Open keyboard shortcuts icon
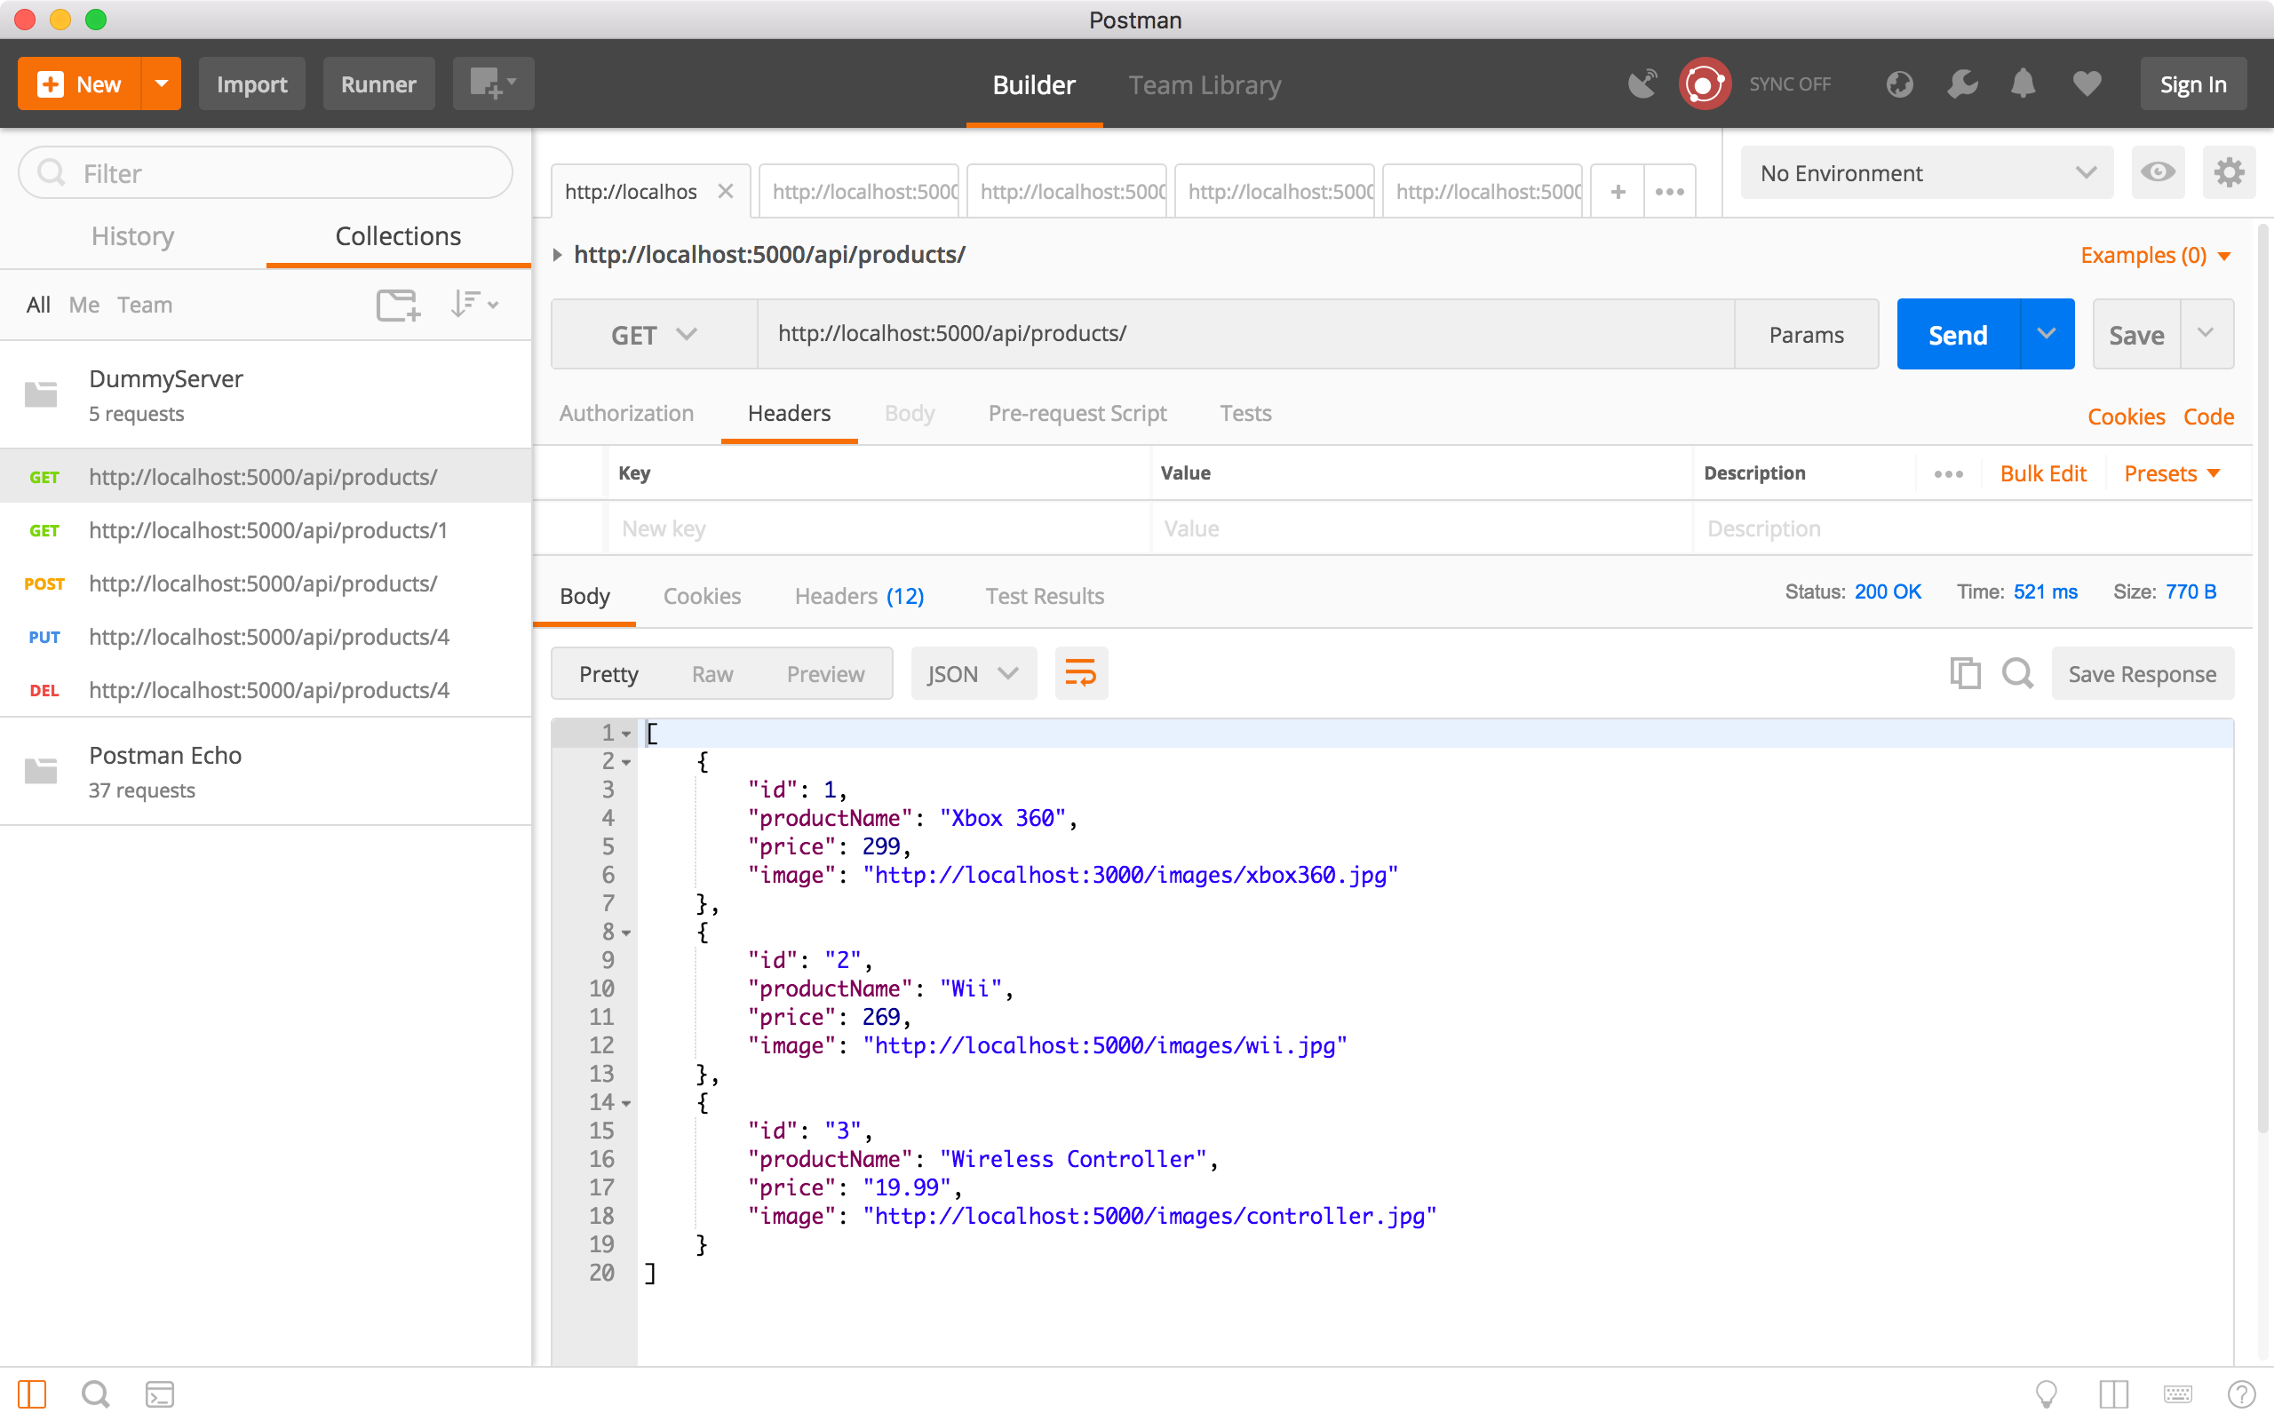The width and height of the screenshot is (2274, 1421). tap(2177, 1394)
